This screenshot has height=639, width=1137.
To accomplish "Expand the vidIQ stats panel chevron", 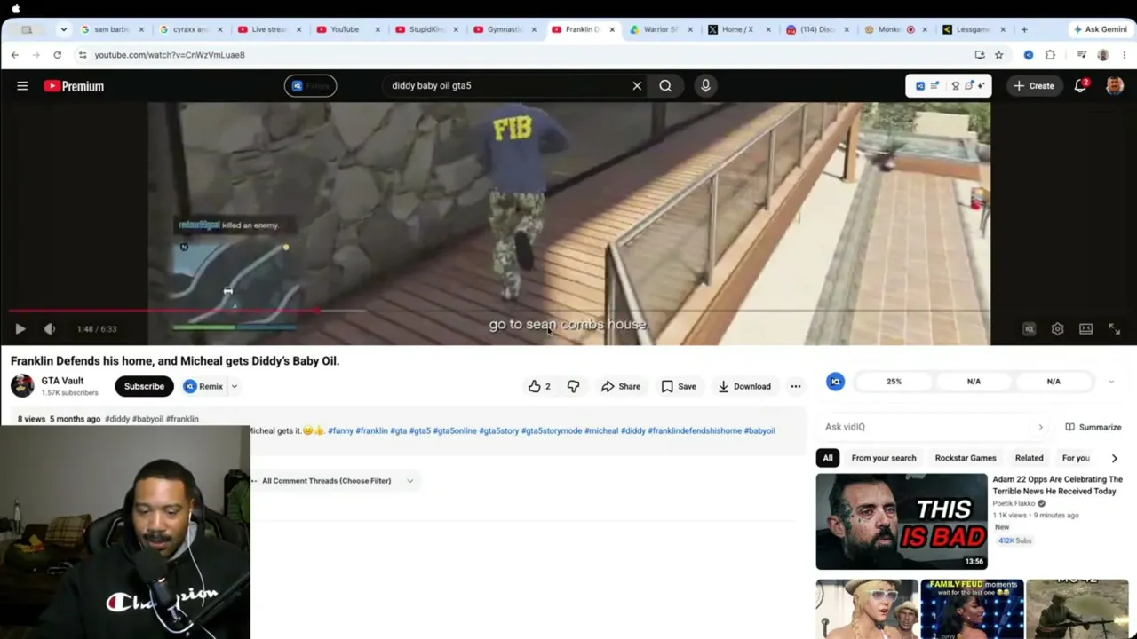I will pyautogui.click(x=1111, y=382).
